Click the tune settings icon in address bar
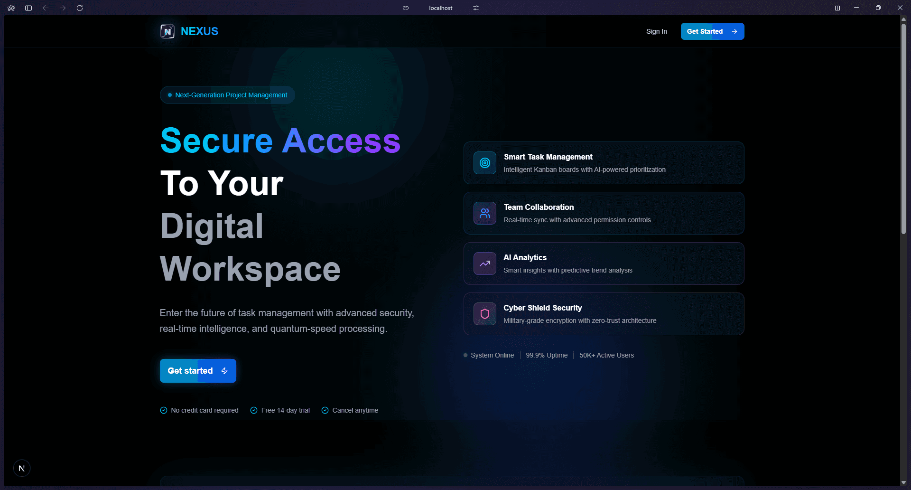 475,8
